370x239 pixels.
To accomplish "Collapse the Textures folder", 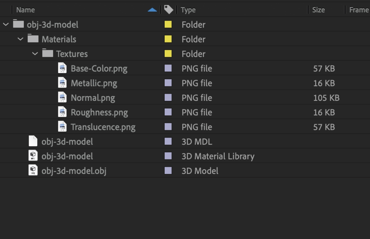I will [35, 54].
